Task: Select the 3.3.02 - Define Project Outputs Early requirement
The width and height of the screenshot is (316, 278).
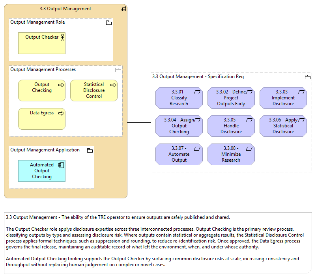Action: pos(231,98)
